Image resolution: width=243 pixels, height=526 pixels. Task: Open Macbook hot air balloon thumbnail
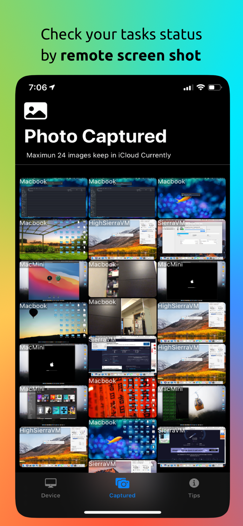point(53,323)
